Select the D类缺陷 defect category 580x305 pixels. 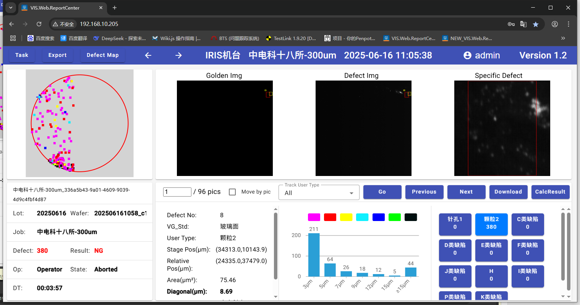click(x=455, y=250)
